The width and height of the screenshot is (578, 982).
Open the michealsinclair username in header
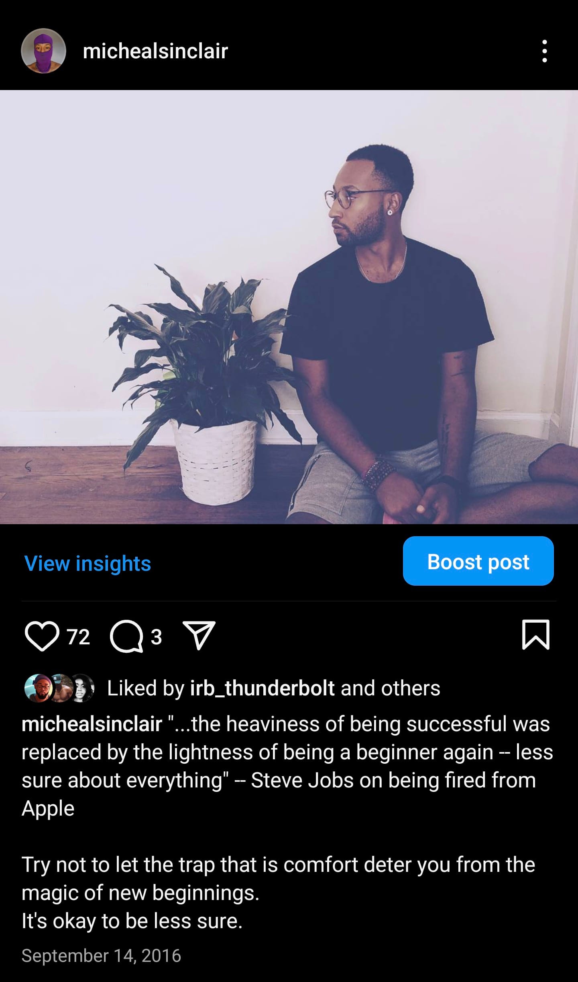tap(155, 51)
